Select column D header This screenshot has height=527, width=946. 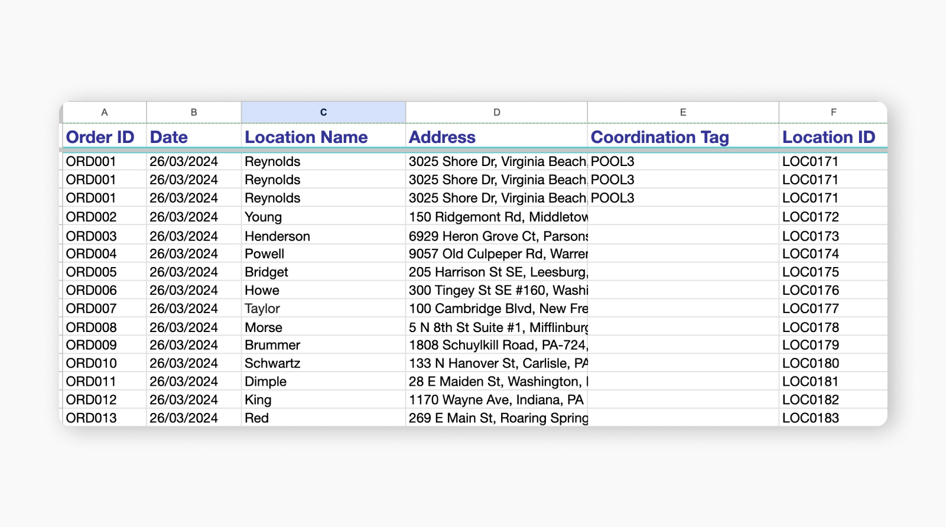pos(496,112)
